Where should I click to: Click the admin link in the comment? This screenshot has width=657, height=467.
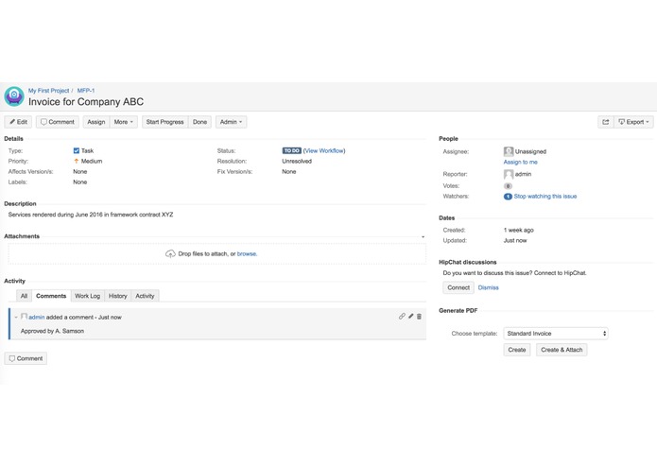(37, 317)
